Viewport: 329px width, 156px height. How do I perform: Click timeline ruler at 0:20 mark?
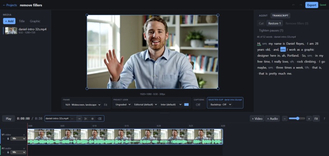click(159, 126)
